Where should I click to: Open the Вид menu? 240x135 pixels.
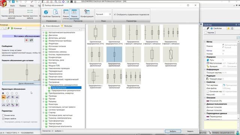tap(32, 6)
